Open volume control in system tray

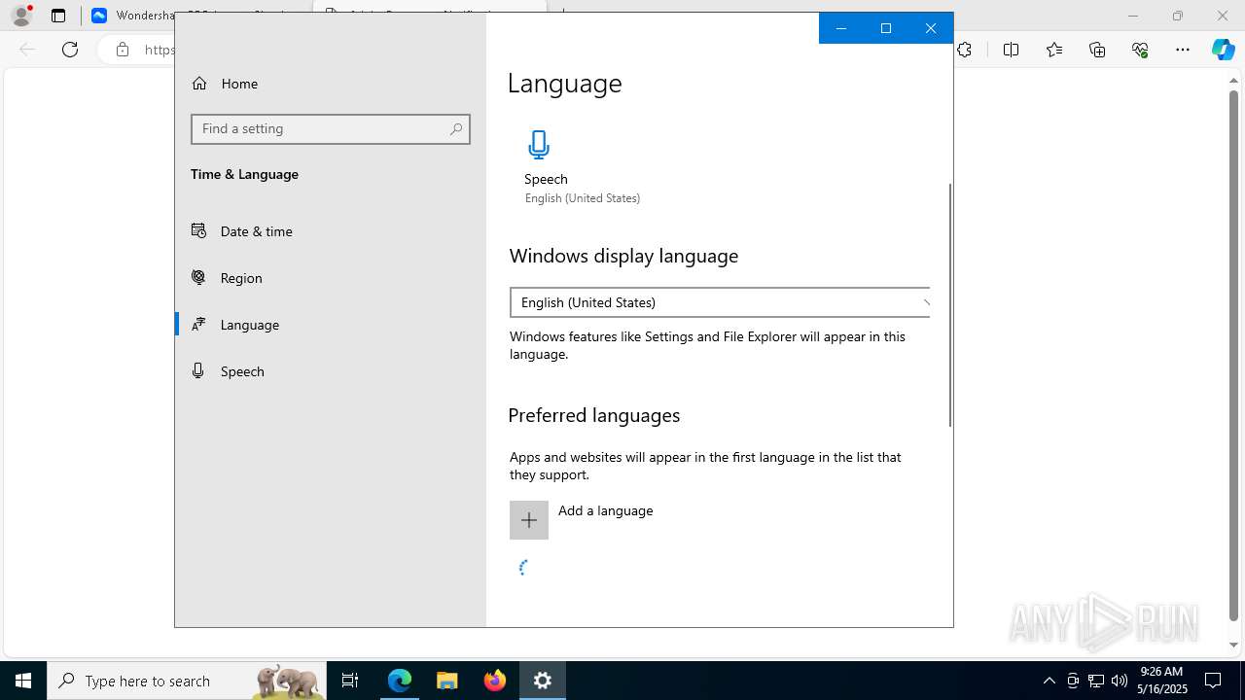[1120, 681]
